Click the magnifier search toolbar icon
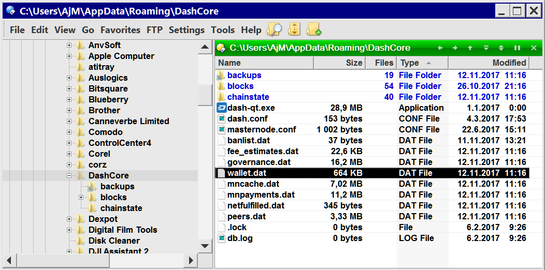The height and width of the screenshot is (270, 545). pyautogui.click(x=274, y=29)
